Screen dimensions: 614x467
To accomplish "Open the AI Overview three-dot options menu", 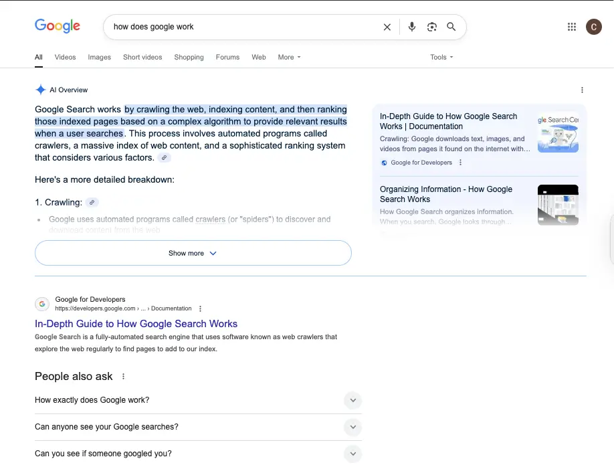I will [582, 90].
